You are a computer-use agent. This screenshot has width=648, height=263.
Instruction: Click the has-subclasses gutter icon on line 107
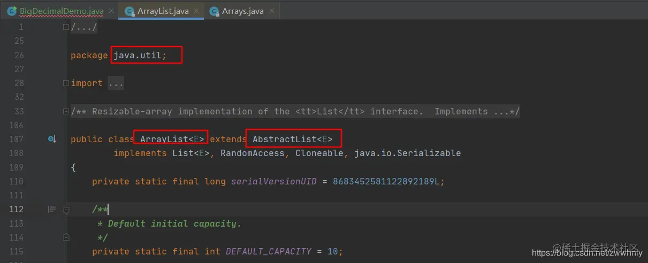click(x=52, y=139)
